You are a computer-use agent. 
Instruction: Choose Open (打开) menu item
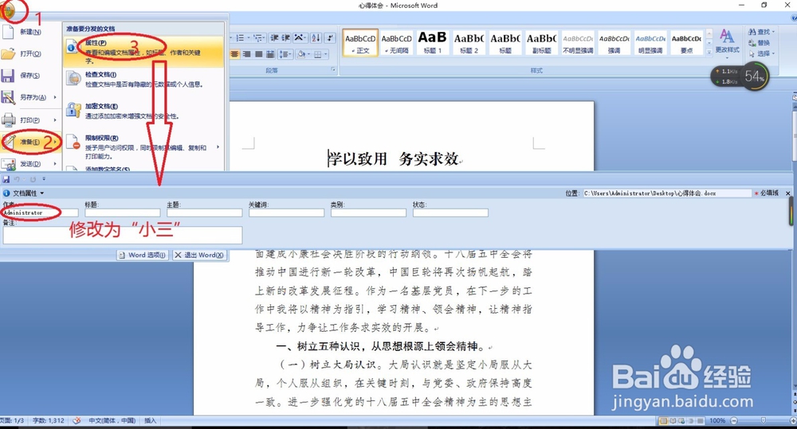[x=29, y=53]
